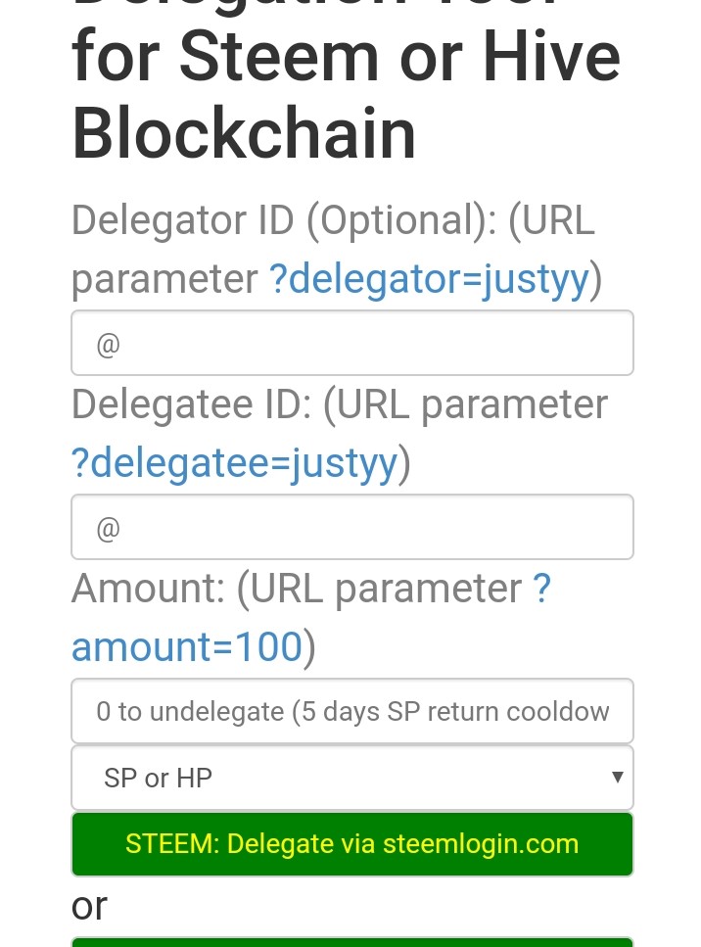Click the Delegatee ID text box
Viewport: 701px width, 947px height.
click(352, 528)
